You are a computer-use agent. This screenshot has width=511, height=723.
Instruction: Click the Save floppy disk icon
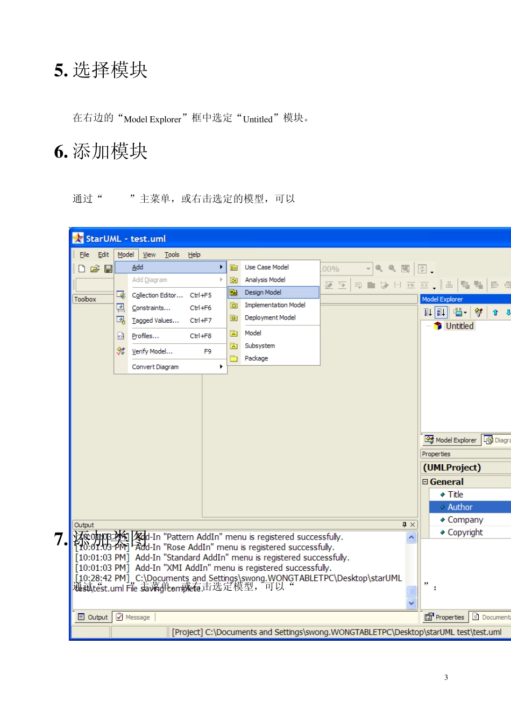(108, 269)
